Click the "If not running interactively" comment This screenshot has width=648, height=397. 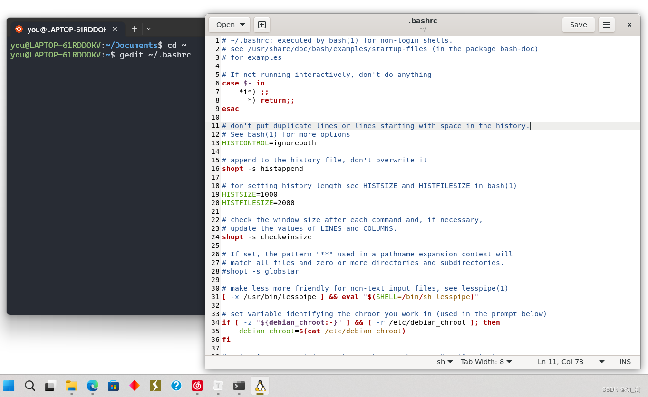click(x=327, y=75)
